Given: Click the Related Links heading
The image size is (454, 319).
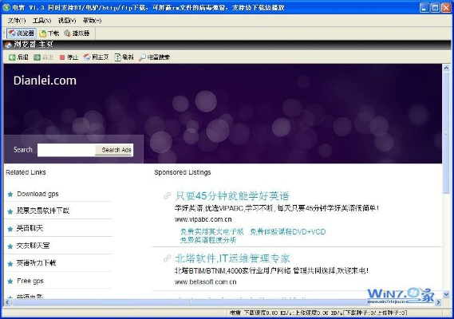Looking at the screenshot, I should point(26,172).
